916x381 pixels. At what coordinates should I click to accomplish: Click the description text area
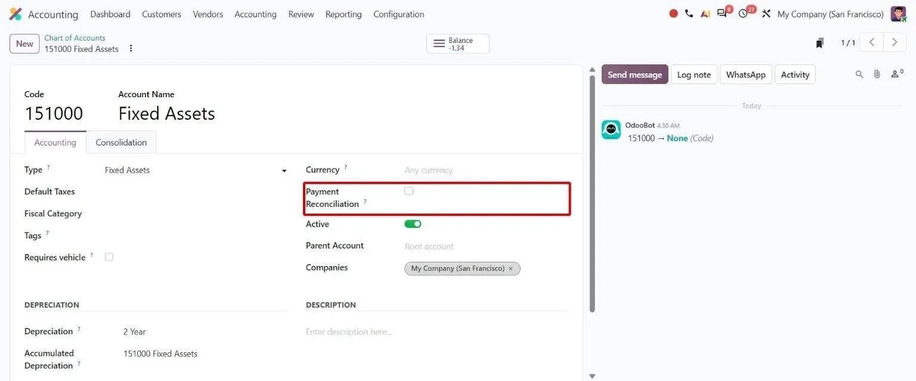pyautogui.click(x=437, y=332)
